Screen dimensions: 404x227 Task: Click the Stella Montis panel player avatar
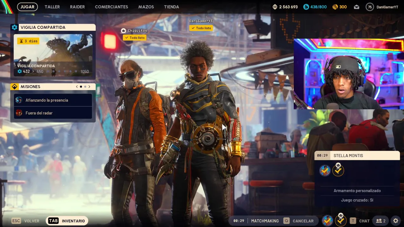pyautogui.click(x=325, y=171)
